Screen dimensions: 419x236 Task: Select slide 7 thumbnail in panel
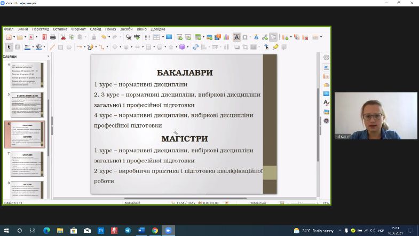[28, 163]
